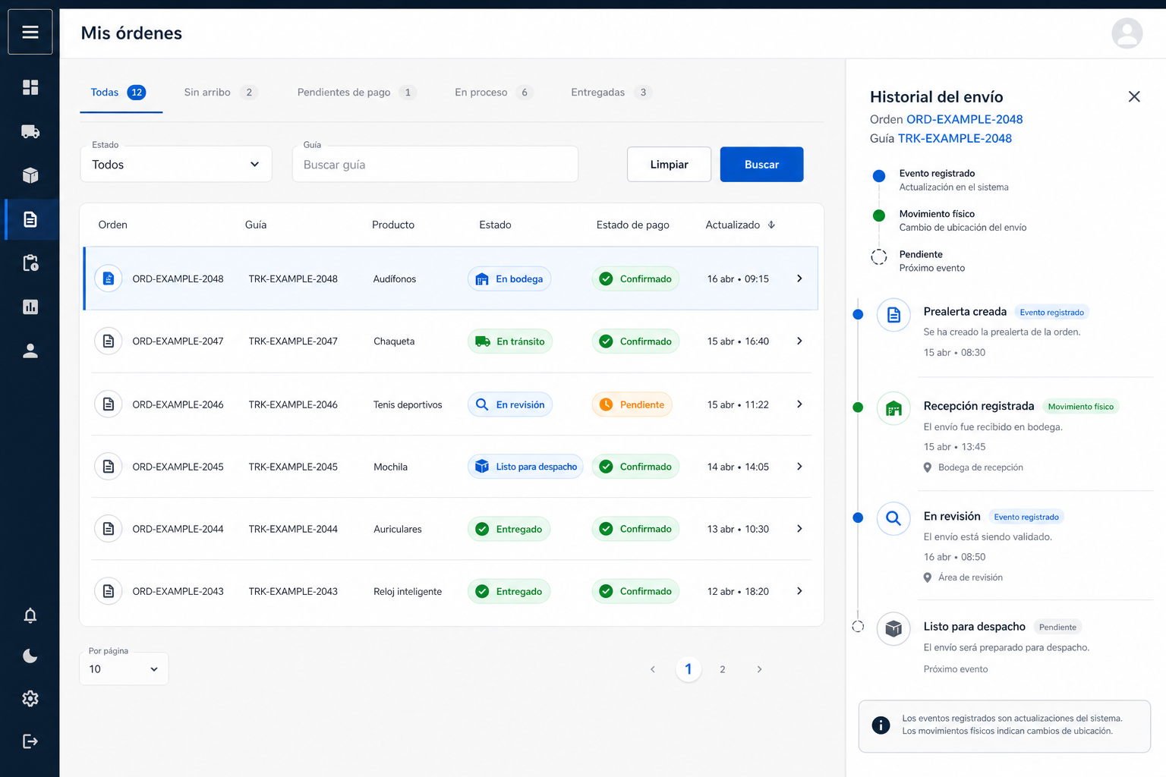Click the next page arrow
The height and width of the screenshot is (777, 1166).
(759, 669)
